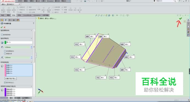Switch to the Simulation ribbon tab

(x=37, y=15)
